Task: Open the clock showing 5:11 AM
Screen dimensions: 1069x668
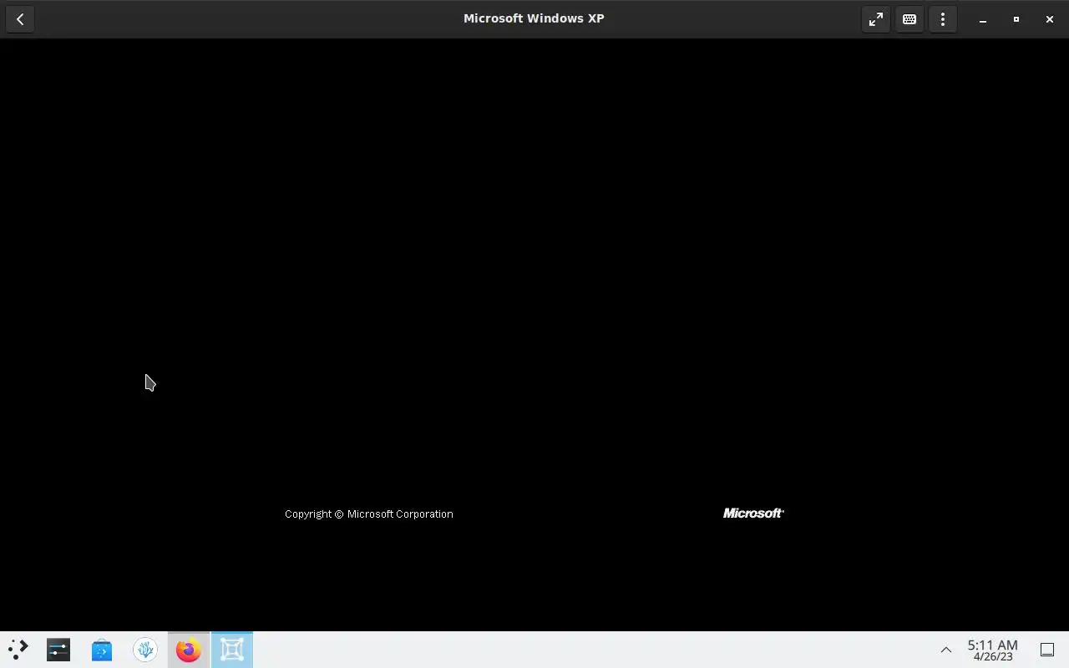Action: (x=993, y=650)
